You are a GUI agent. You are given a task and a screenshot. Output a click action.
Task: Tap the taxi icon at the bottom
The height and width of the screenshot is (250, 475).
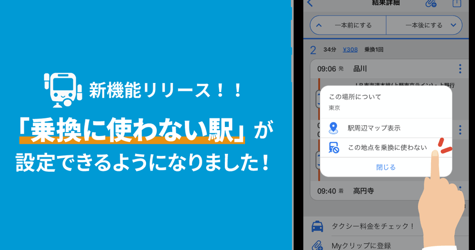(x=317, y=227)
